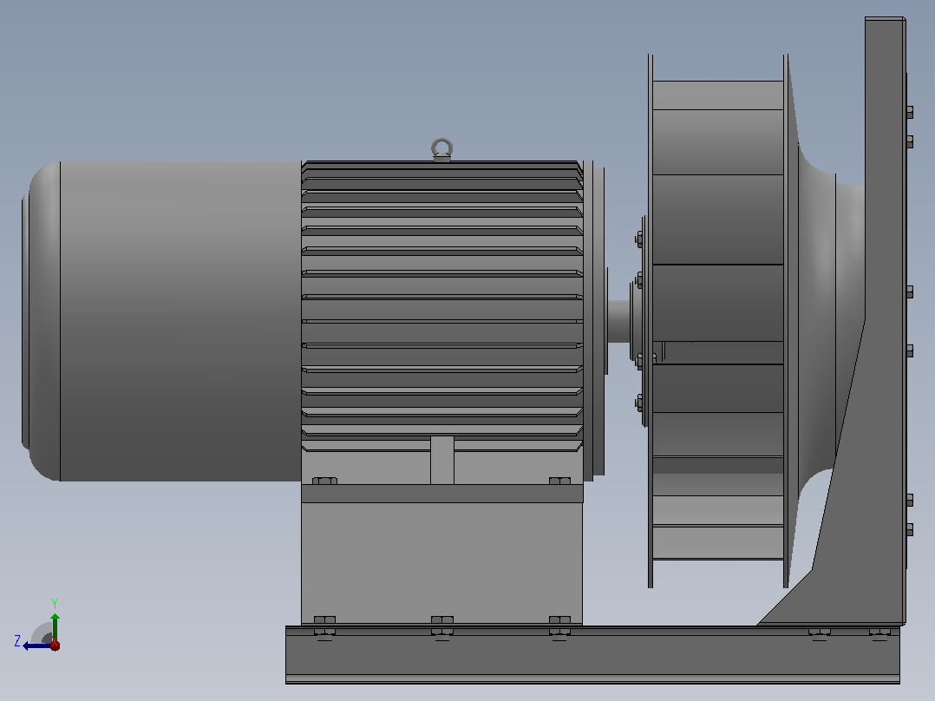This screenshot has width=935, height=701.
Task: Select the centrifugal impeller wheel
Action: pos(718,321)
